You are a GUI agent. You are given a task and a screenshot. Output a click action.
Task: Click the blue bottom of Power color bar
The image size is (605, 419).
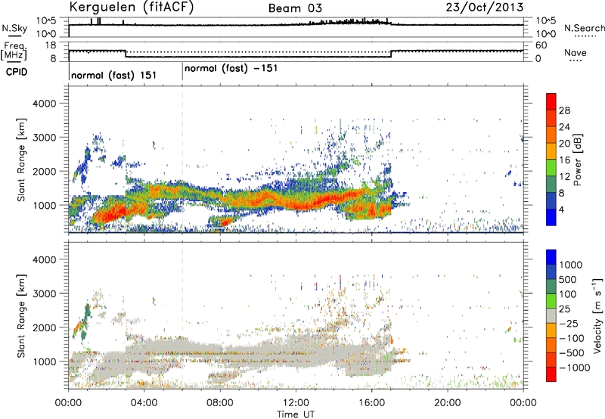pyautogui.click(x=551, y=217)
